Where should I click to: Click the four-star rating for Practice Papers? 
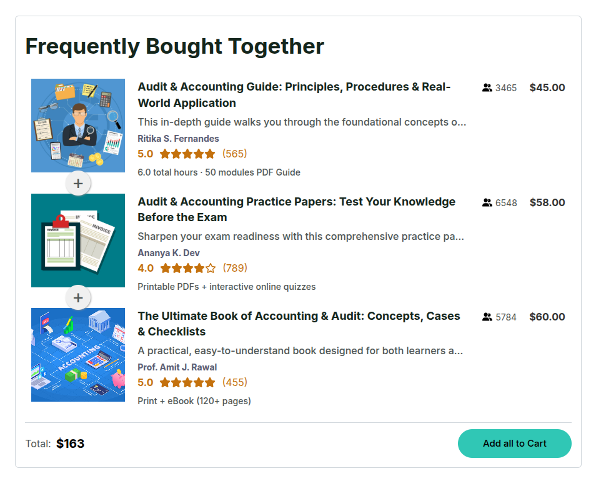pos(187,268)
